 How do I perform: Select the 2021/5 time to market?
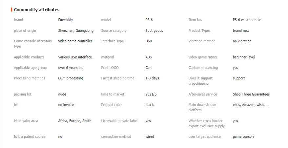coord(151,94)
